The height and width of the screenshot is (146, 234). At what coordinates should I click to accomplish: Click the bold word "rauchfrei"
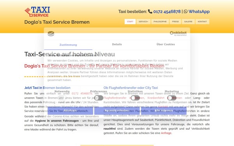[110, 129]
